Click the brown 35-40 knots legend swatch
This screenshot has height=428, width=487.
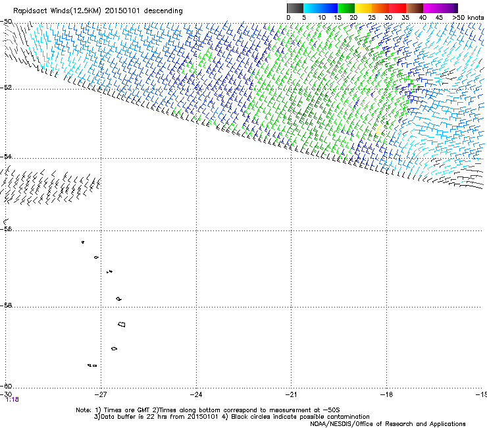[415, 8]
